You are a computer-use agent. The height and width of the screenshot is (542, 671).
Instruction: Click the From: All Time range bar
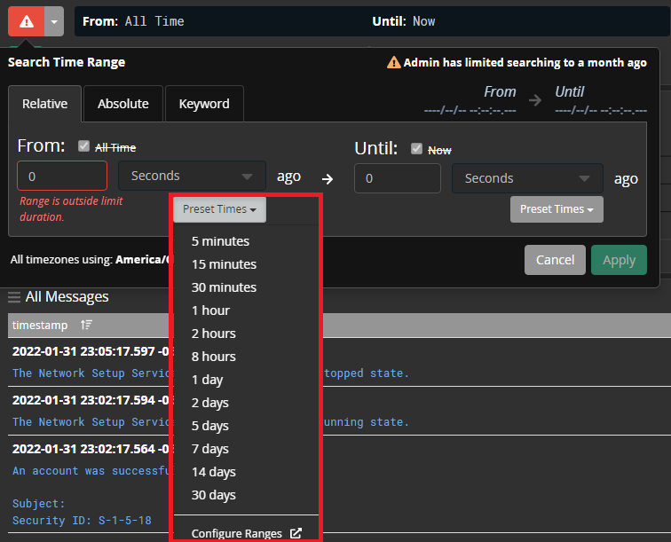coord(372,21)
